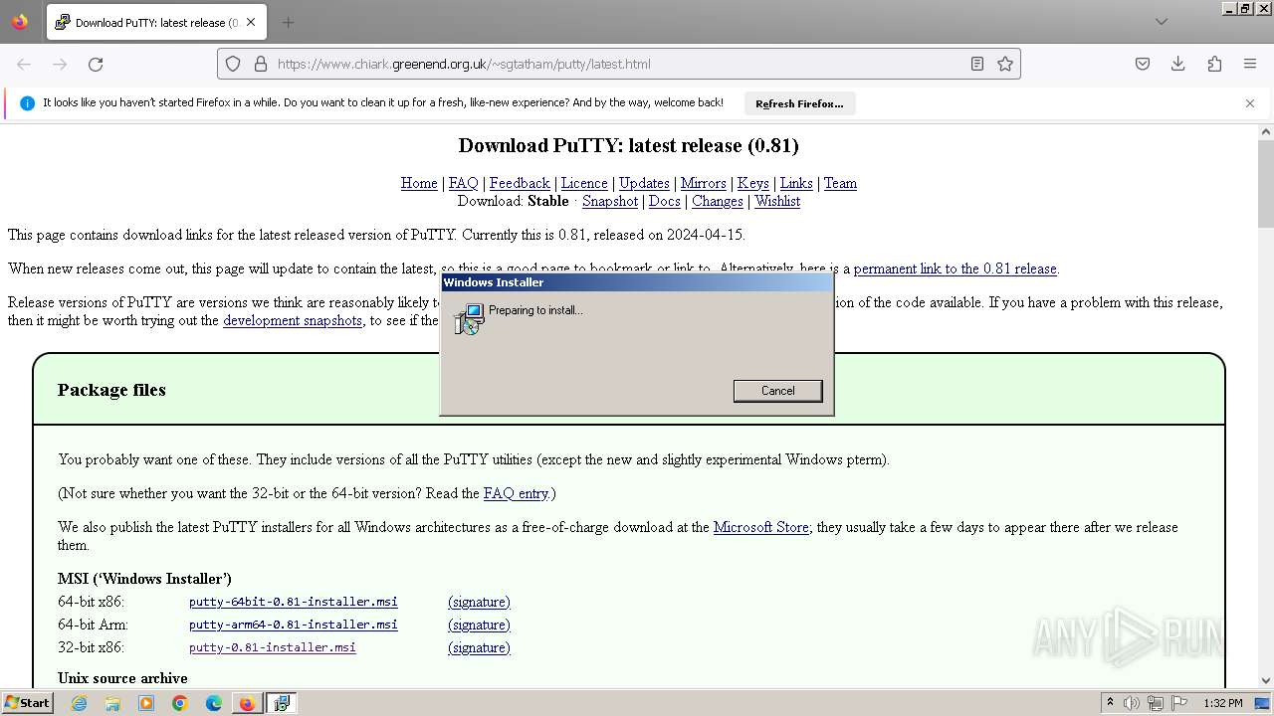Open the Links page link
The height and width of the screenshot is (716, 1274).
pyautogui.click(x=796, y=183)
